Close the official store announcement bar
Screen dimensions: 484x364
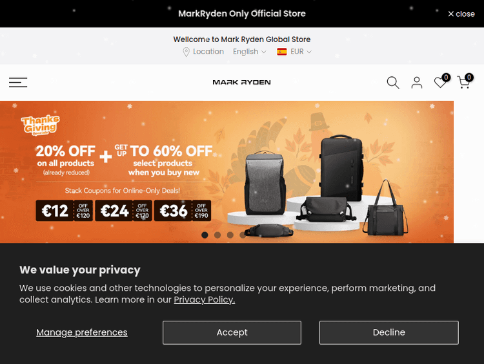point(461,14)
